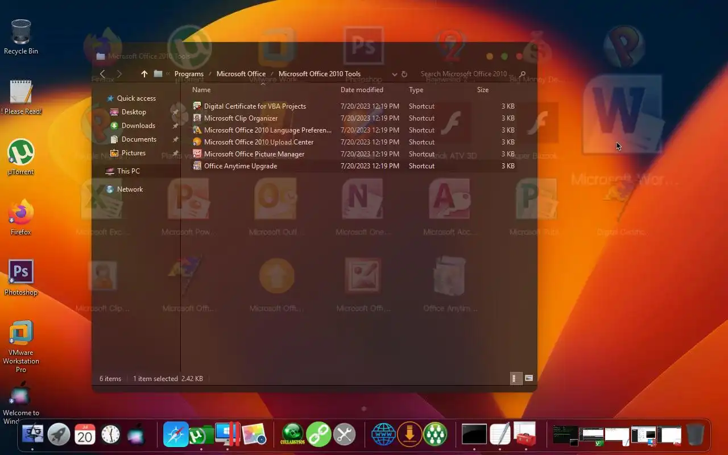
Task: Click '1 item selected 2.42 KB' status text
Action: point(168,379)
